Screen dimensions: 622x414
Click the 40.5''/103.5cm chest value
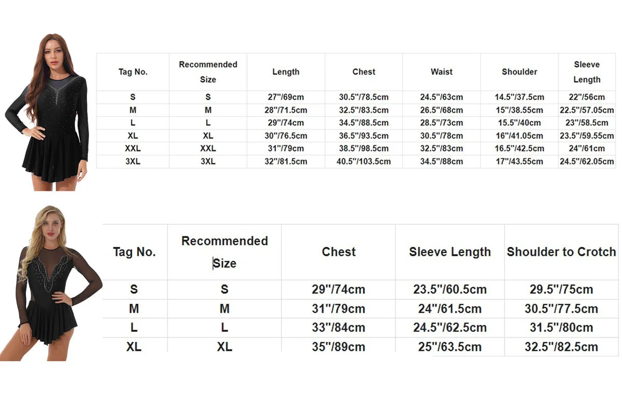point(363,161)
